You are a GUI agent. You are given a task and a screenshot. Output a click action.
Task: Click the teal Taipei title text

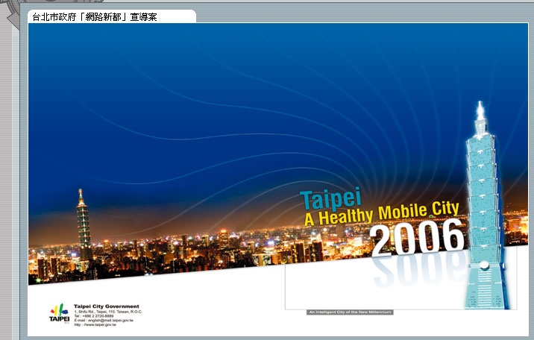click(330, 199)
